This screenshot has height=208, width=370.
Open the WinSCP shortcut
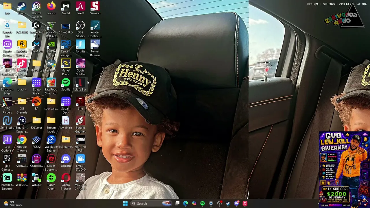[36, 180]
